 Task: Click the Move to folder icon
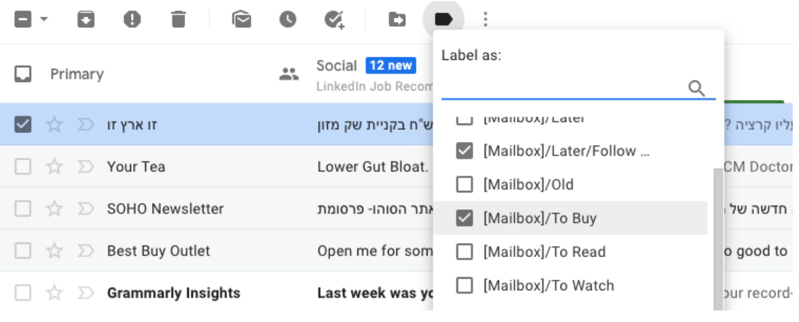pos(397,20)
